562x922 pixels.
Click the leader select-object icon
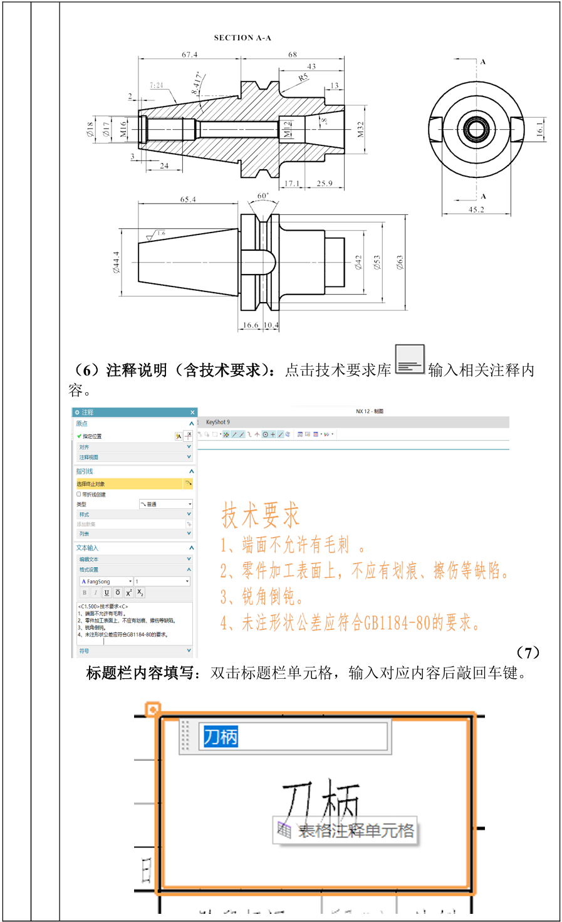click(188, 484)
